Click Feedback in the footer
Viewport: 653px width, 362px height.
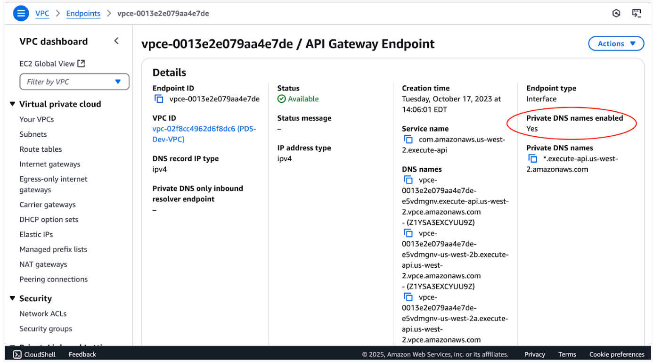82,354
